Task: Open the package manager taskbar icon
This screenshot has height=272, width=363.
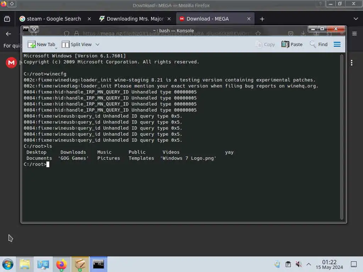Action: pyautogui.click(x=80, y=264)
